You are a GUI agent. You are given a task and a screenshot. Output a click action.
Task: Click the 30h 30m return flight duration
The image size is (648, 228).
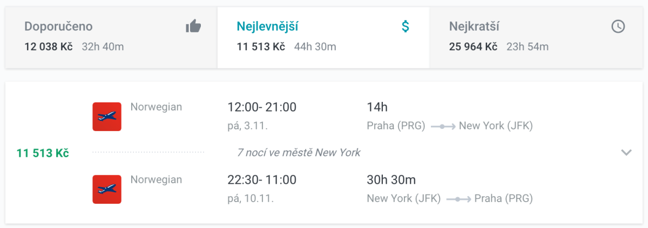391,180
